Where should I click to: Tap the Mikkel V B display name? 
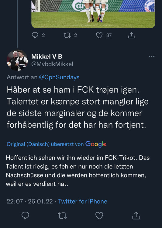point(47,57)
